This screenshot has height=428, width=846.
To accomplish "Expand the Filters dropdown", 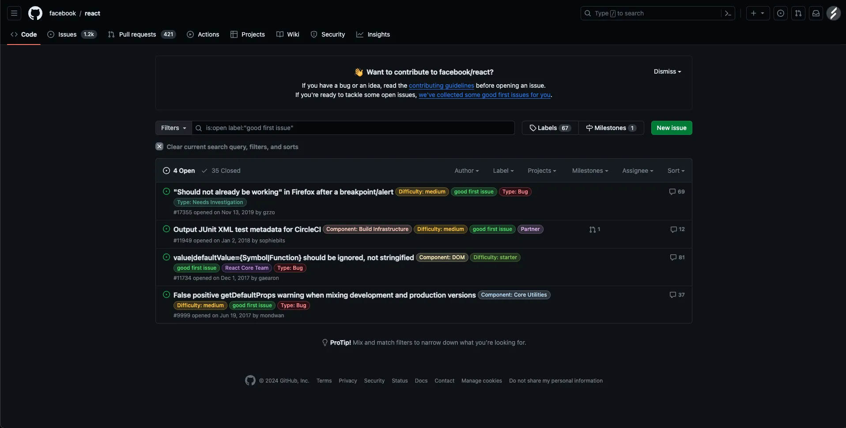I will click(x=174, y=128).
